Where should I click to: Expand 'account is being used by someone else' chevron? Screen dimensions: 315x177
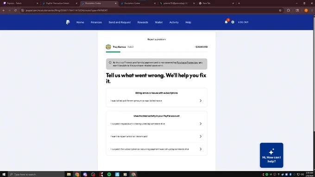click(201, 124)
